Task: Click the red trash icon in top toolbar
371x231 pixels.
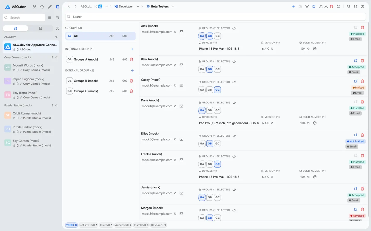Action: 332,6
